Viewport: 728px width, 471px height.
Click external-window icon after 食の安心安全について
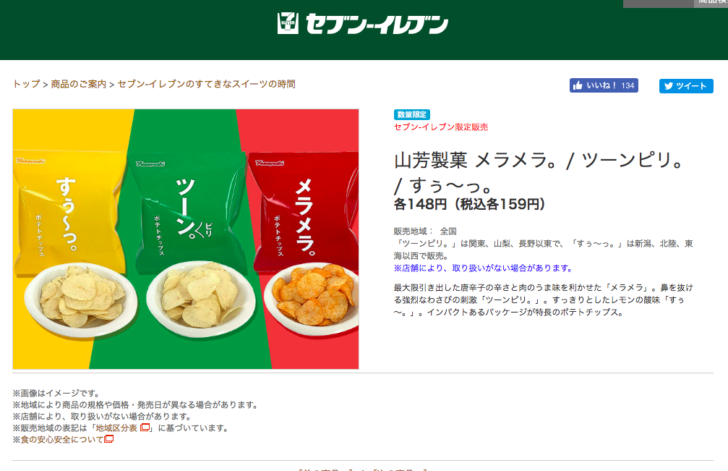pyautogui.click(x=108, y=439)
